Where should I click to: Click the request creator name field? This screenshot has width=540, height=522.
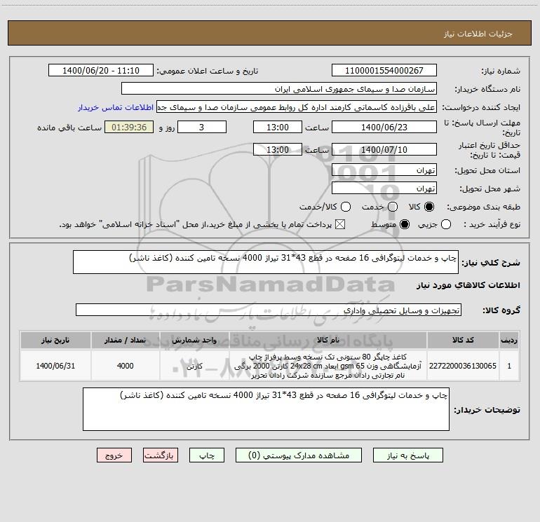[297, 107]
